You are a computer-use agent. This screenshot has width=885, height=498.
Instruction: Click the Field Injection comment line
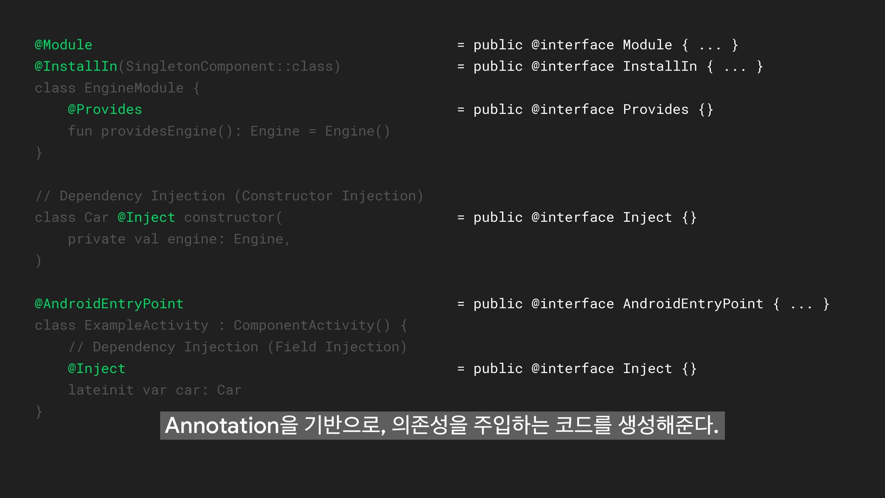pos(237,347)
